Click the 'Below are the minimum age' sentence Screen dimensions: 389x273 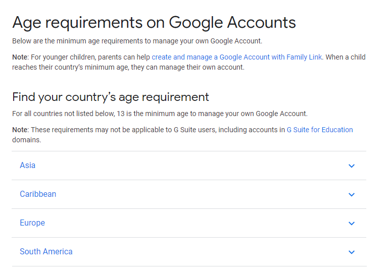pyautogui.click(x=137, y=41)
